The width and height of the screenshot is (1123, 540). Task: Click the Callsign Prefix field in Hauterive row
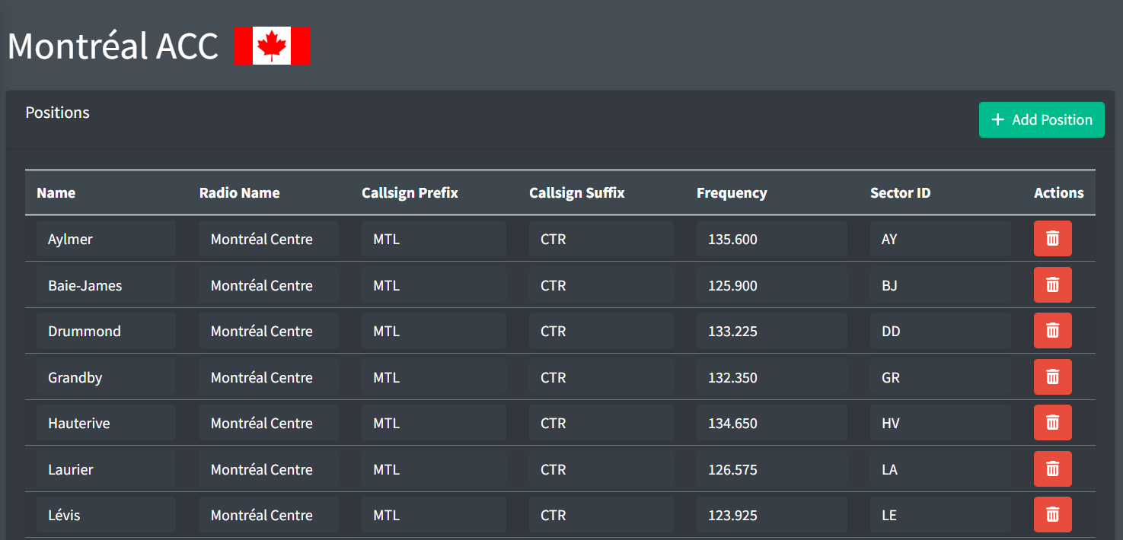pyautogui.click(x=434, y=423)
